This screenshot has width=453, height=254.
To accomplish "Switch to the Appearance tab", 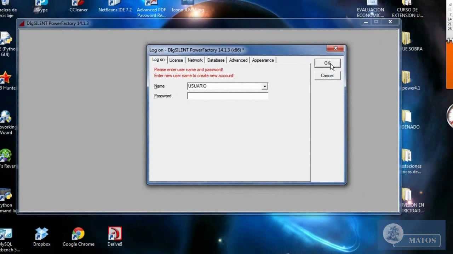I will tap(263, 60).
